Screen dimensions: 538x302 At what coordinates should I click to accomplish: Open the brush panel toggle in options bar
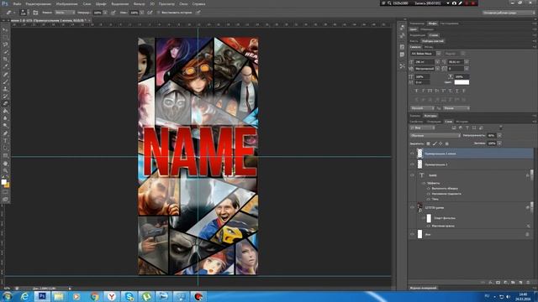(35, 13)
